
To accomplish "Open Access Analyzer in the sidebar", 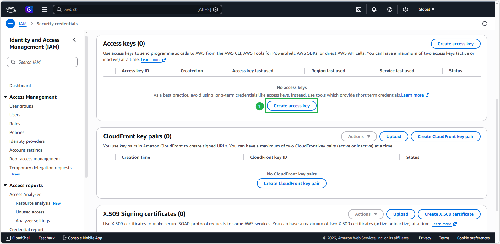I will 25,194.
